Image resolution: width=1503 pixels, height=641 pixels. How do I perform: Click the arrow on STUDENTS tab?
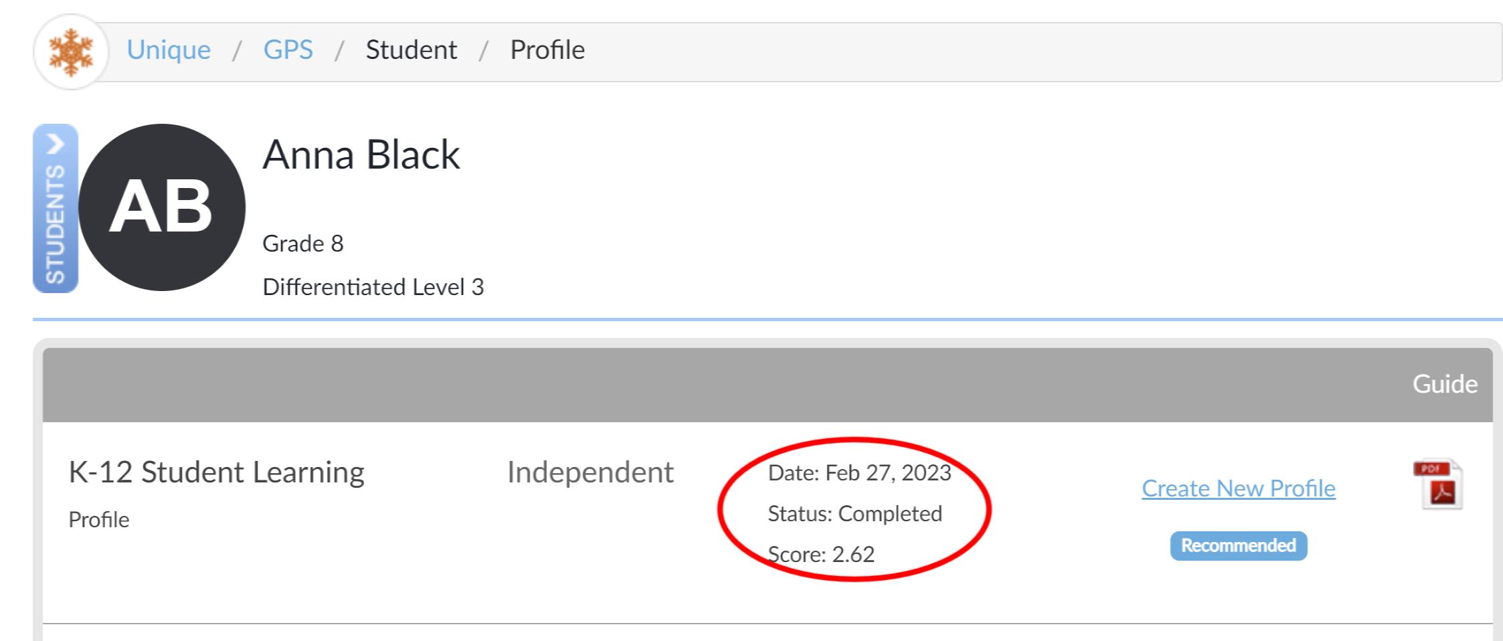[56, 143]
